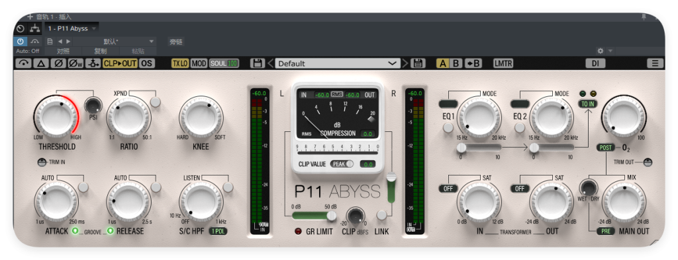
Task: Click the LMTR button
Action: [x=503, y=63]
